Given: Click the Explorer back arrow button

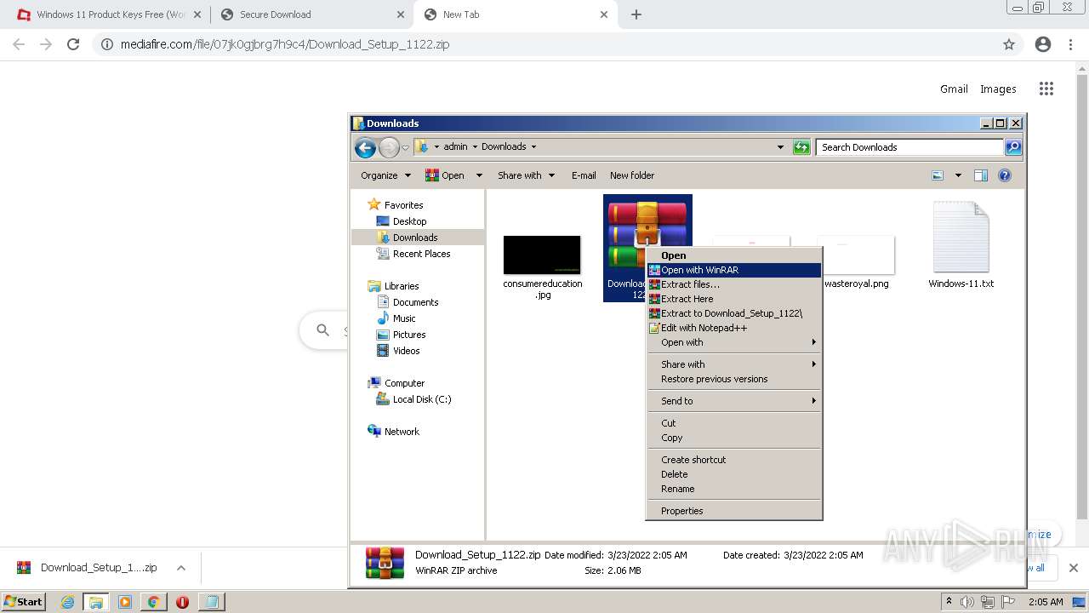Looking at the screenshot, I should [365, 147].
